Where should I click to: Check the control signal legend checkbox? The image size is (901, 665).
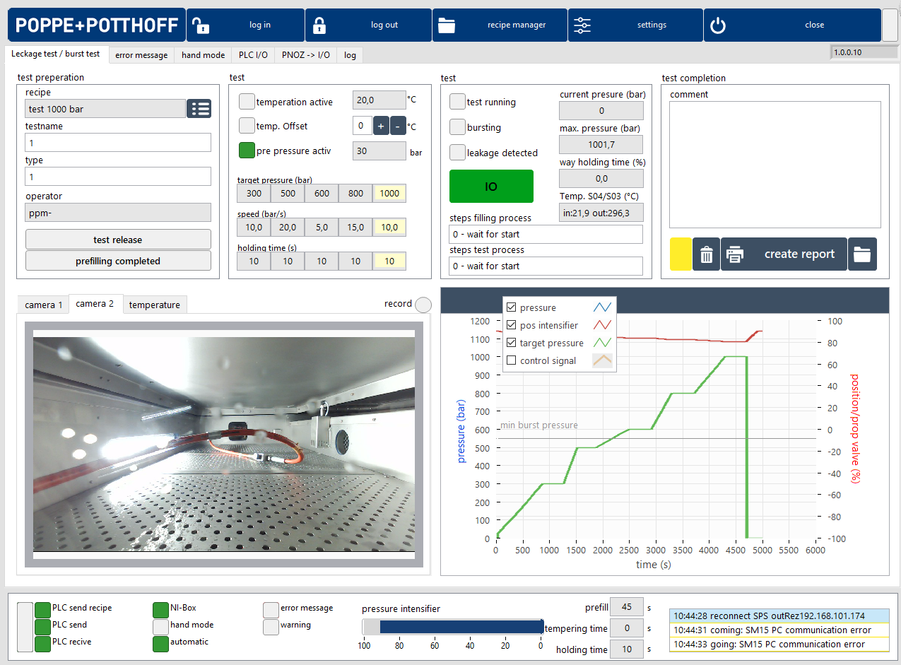[512, 361]
